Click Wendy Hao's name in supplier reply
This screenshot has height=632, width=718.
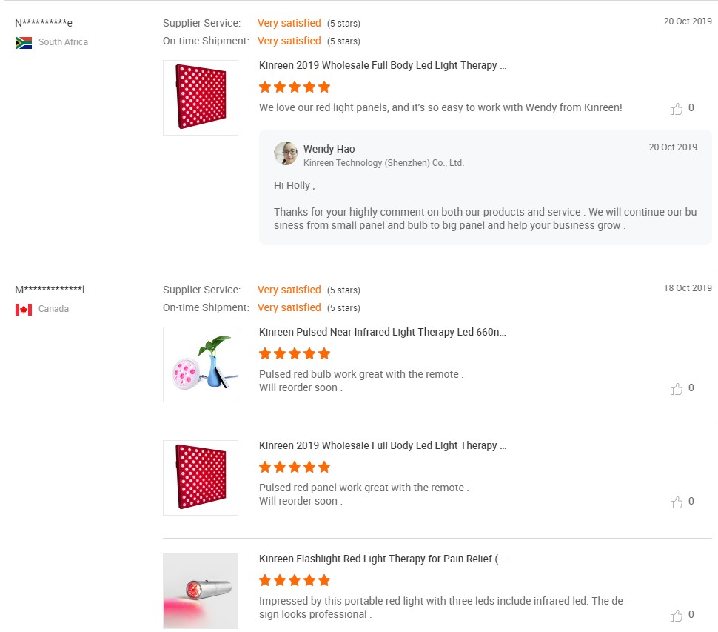click(x=329, y=149)
